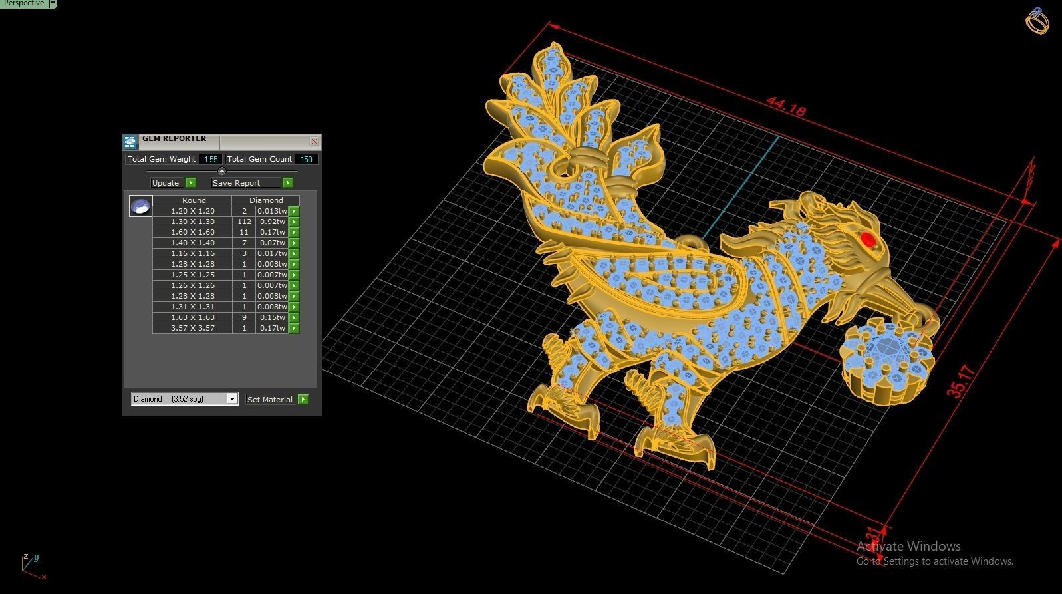Select the 1.20 X 1.20 size cell

[x=193, y=211]
